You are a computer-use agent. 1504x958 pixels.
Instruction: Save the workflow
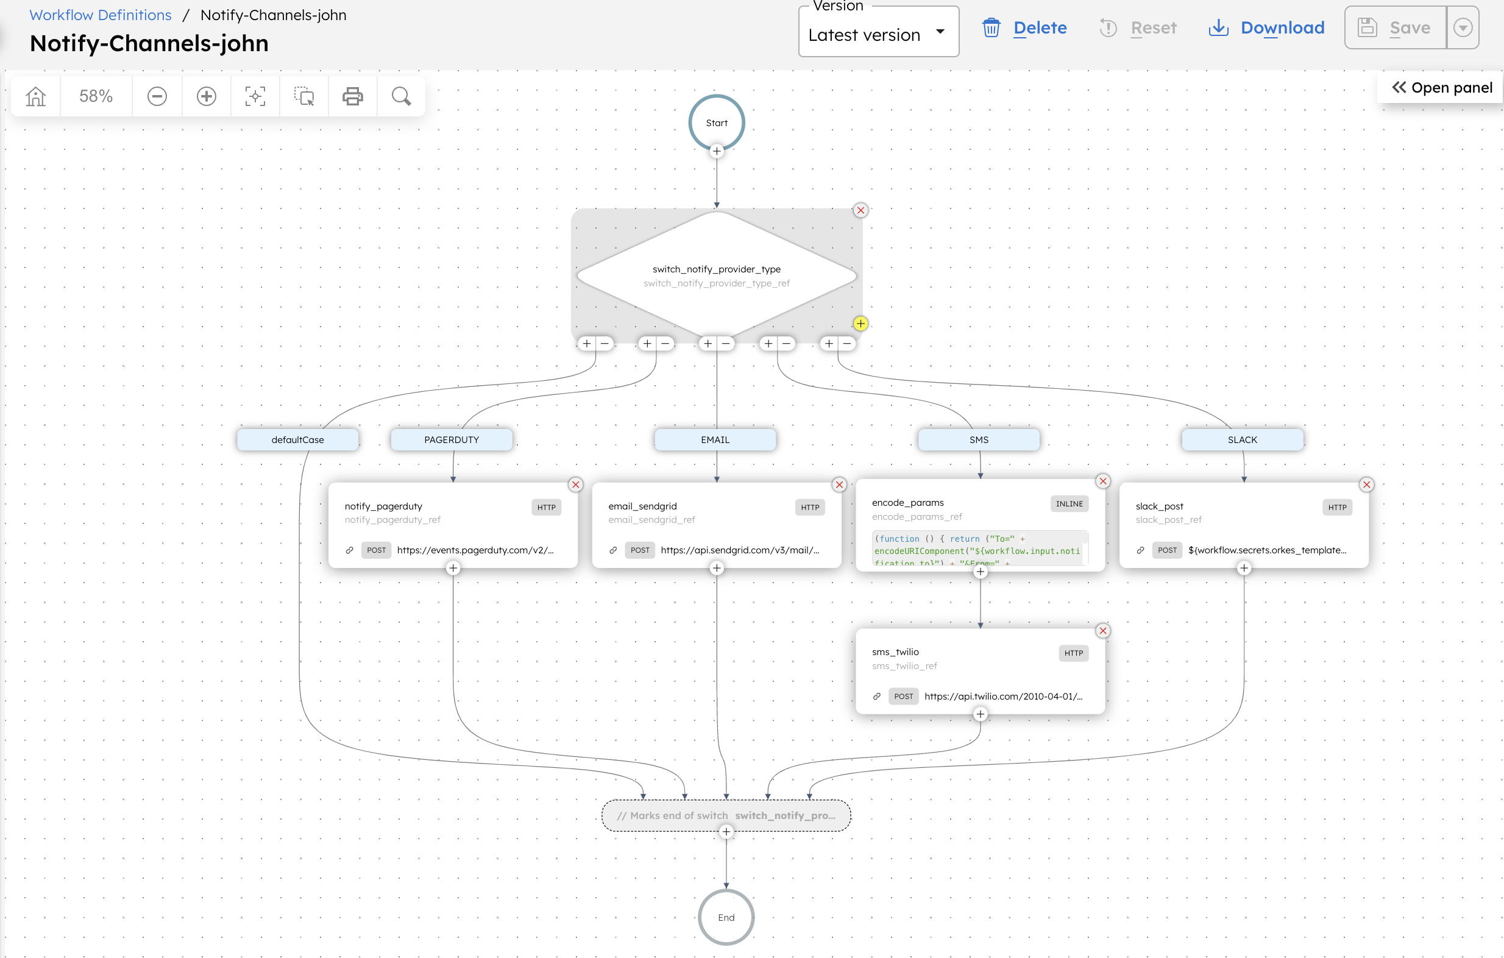click(1396, 27)
